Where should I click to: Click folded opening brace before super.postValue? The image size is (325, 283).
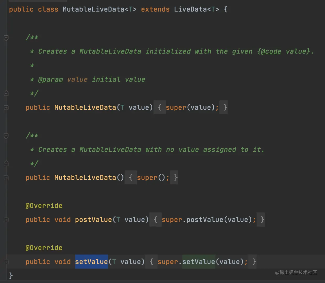point(155,220)
